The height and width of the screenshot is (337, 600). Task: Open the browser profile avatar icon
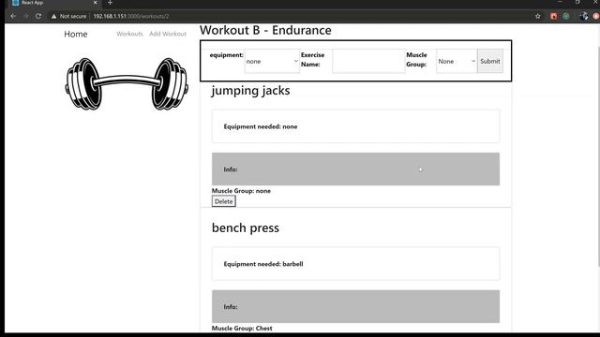(x=584, y=16)
